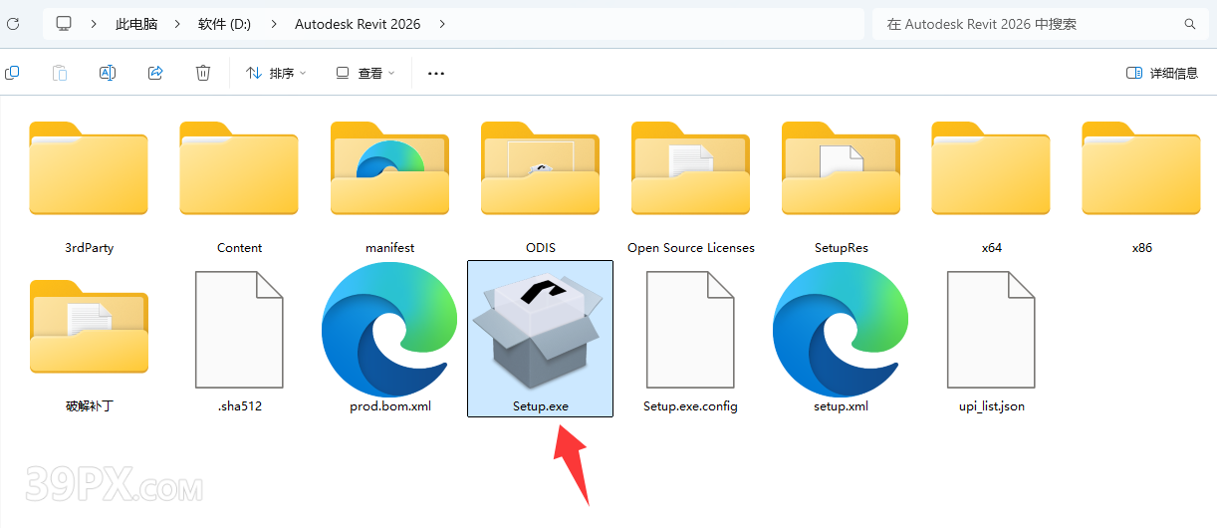
Task: Expand the chevron after 此电脑
Action: click(176, 24)
